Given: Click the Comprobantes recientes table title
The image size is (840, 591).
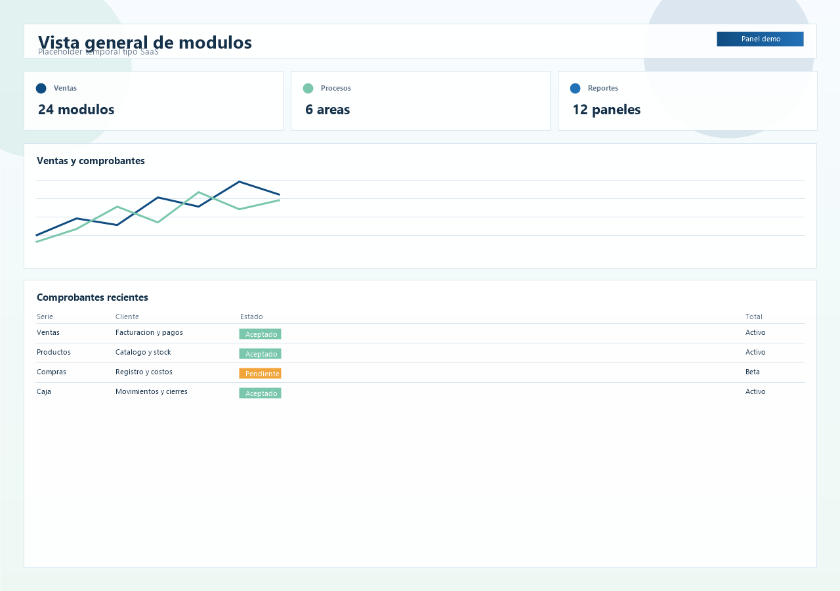Looking at the screenshot, I should [x=93, y=297].
